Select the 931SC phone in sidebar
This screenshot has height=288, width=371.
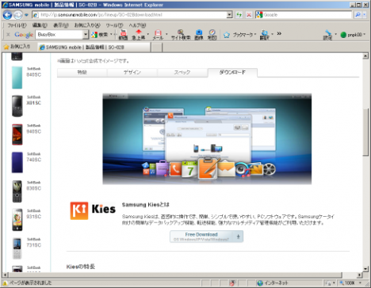pos(26,219)
